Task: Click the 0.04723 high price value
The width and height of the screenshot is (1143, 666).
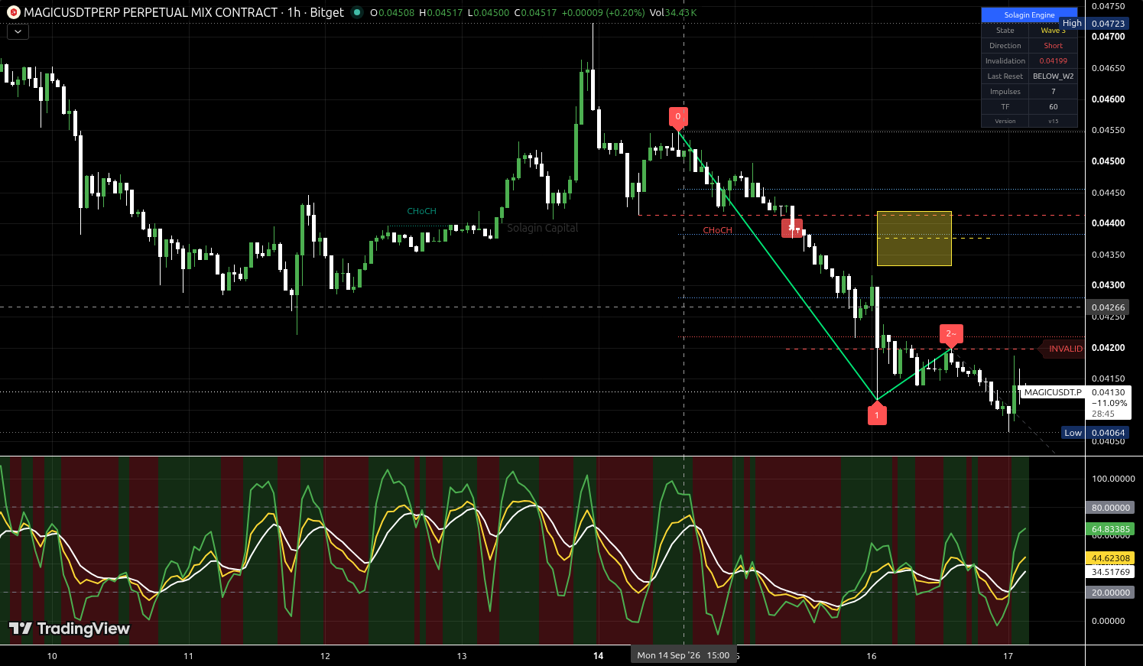Action: (1108, 24)
